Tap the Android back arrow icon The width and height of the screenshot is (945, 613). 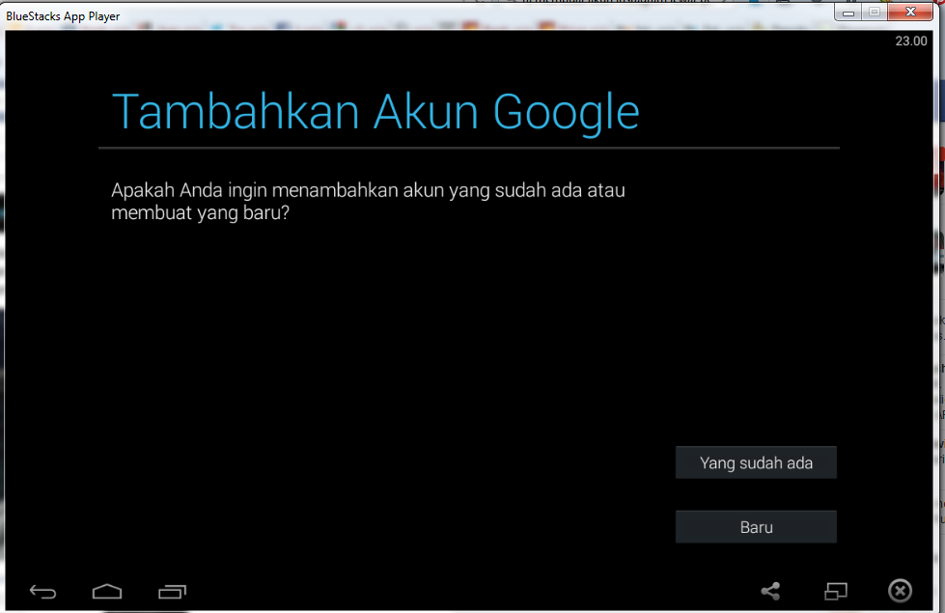[x=42, y=592]
